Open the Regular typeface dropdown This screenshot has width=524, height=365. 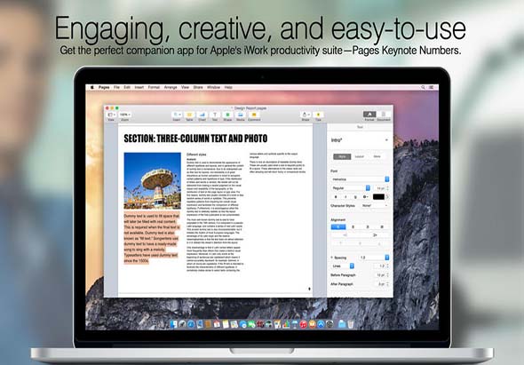(351, 188)
